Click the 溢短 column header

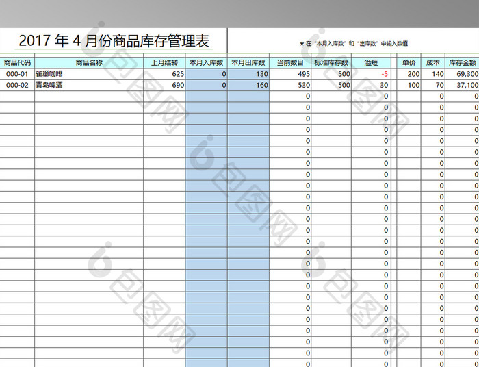(371, 62)
